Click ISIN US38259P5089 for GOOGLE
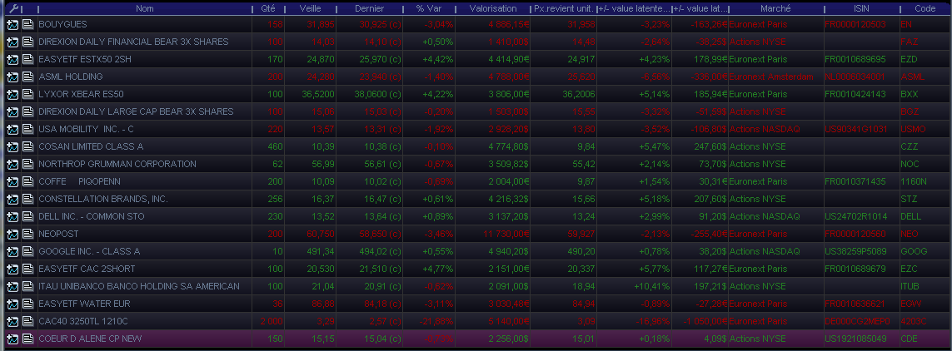The height and width of the screenshot is (351, 952). [x=855, y=251]
